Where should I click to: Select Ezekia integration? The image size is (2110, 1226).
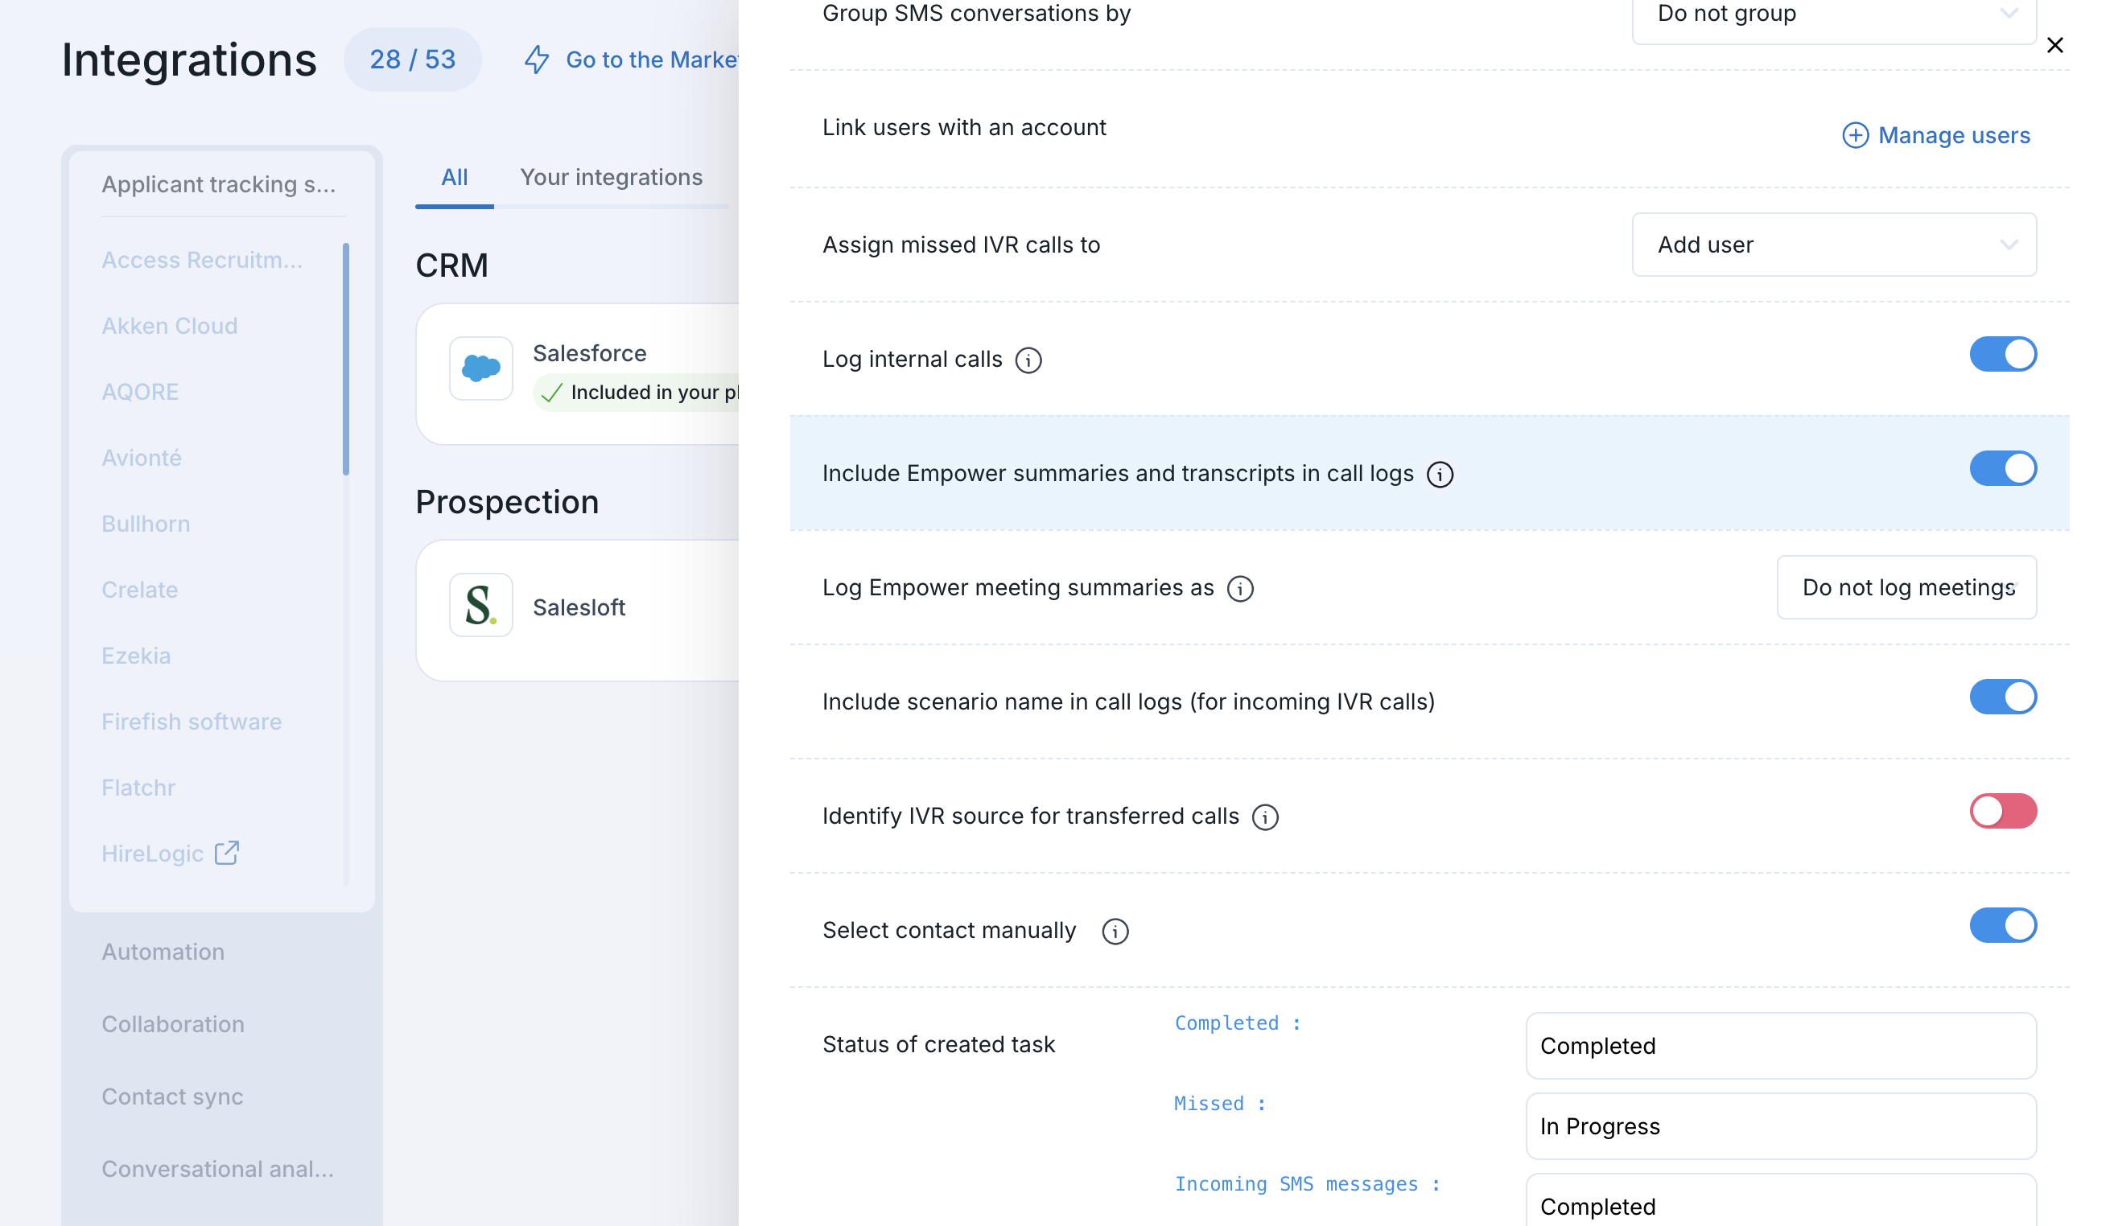pyautogui.click(x=136, y=656)
